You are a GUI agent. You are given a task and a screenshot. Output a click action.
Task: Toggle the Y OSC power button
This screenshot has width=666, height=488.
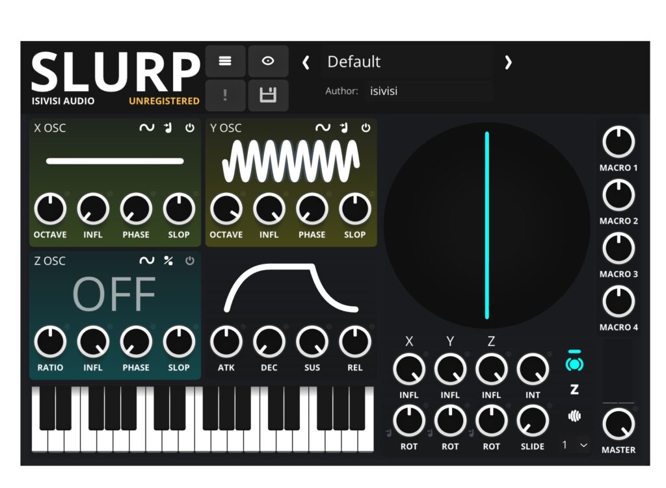pos(366,128)
